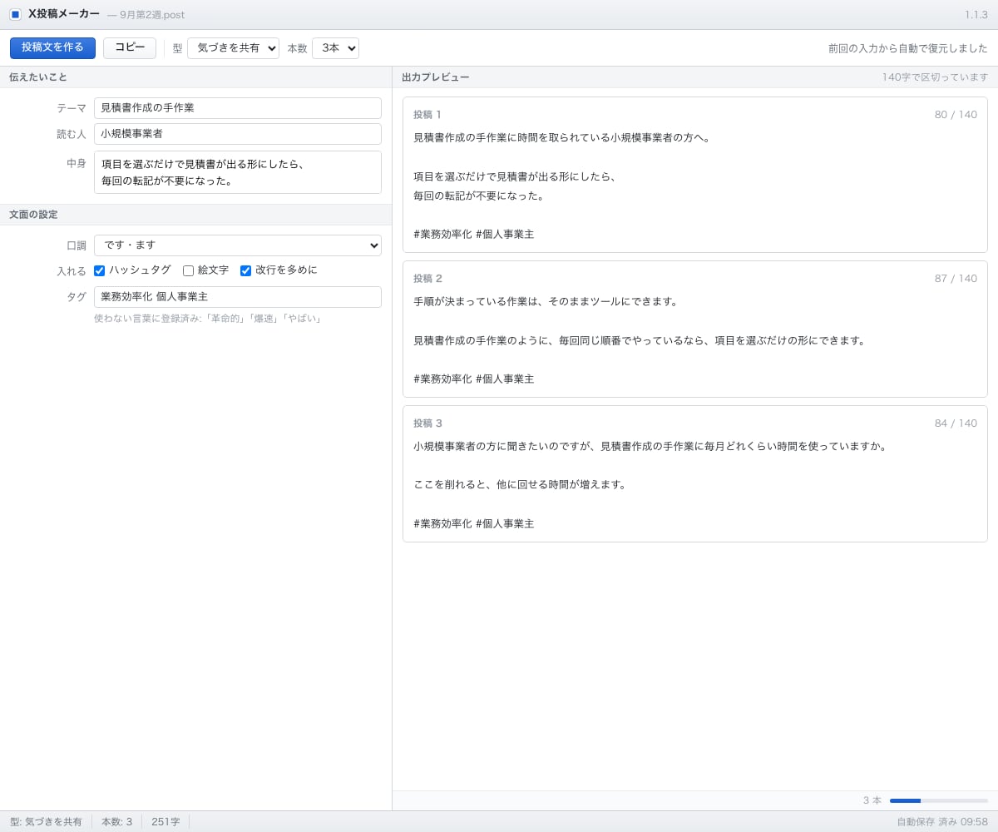Toggle the 改行を多めに checkbox
Image resolution: width=998 pixels, height=832 pixels.
[246, 270]
